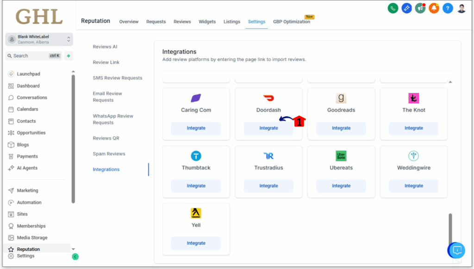
Task: Integrate the Doordash platform
Action: click(x=268, y=128)
